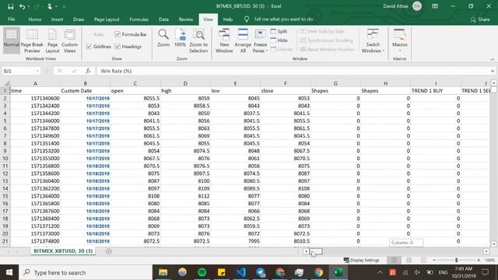Set zoom to 100%
This screenshot has width=498, height=280.
(180, 38)
